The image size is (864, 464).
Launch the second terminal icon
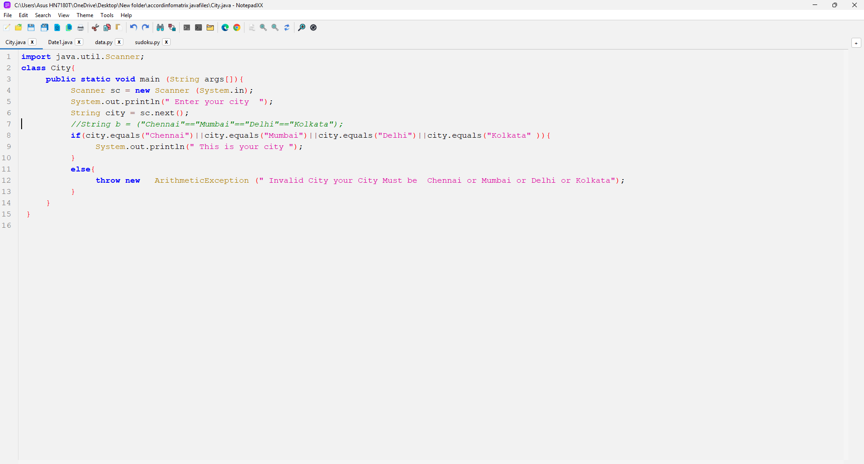click(199, 27)
